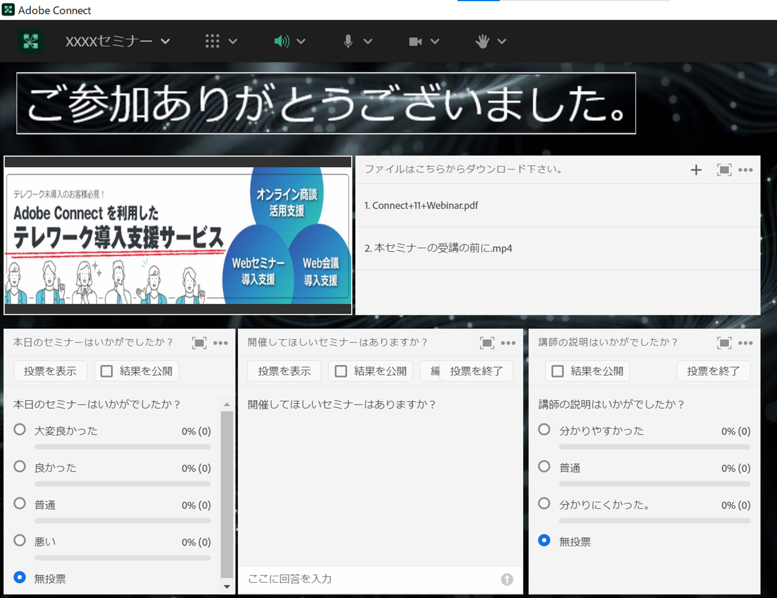Select 無投票 in the 講師の説明 poll
This screenshot has height=598, width=777.
[544, 540]
